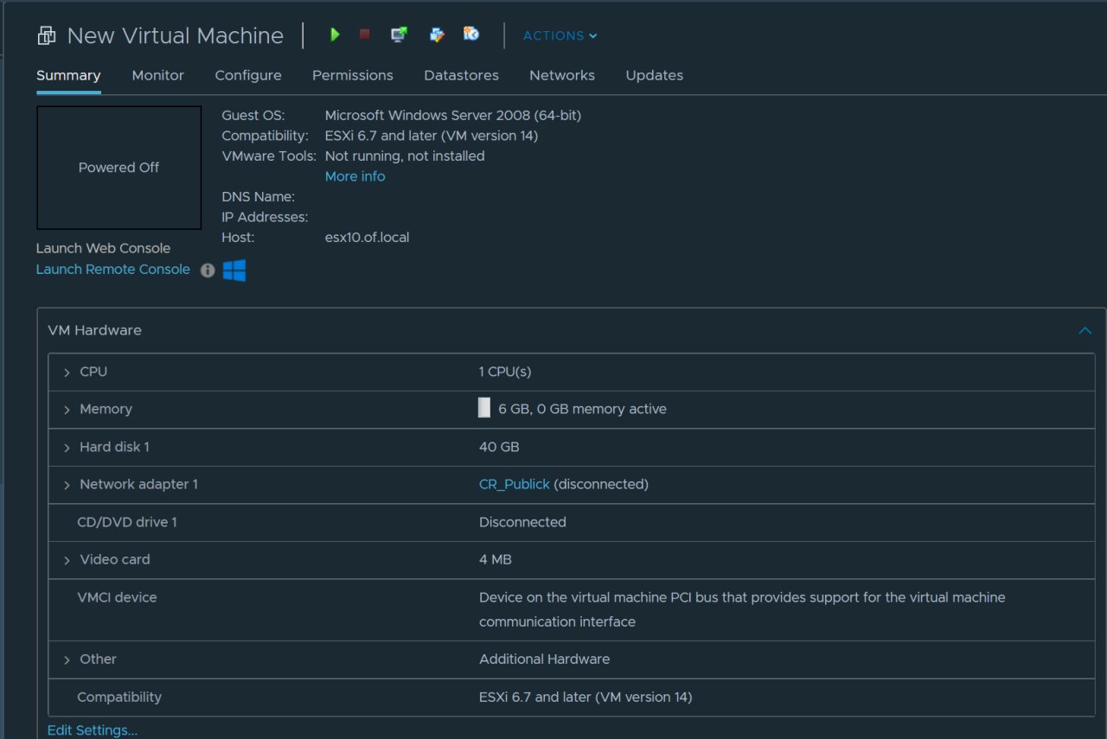Click the VM Hardware panel heading
The width and height of the screenshot is (1107, 739).
coord(95,330)
